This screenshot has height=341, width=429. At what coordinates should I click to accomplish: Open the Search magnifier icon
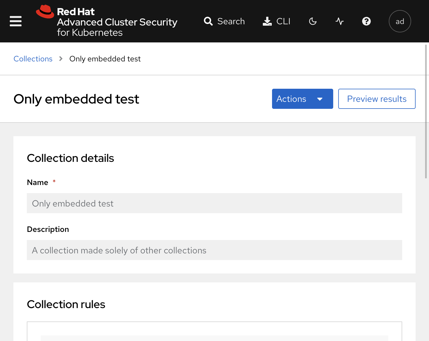pyautogui.click(x=208, y=21)
